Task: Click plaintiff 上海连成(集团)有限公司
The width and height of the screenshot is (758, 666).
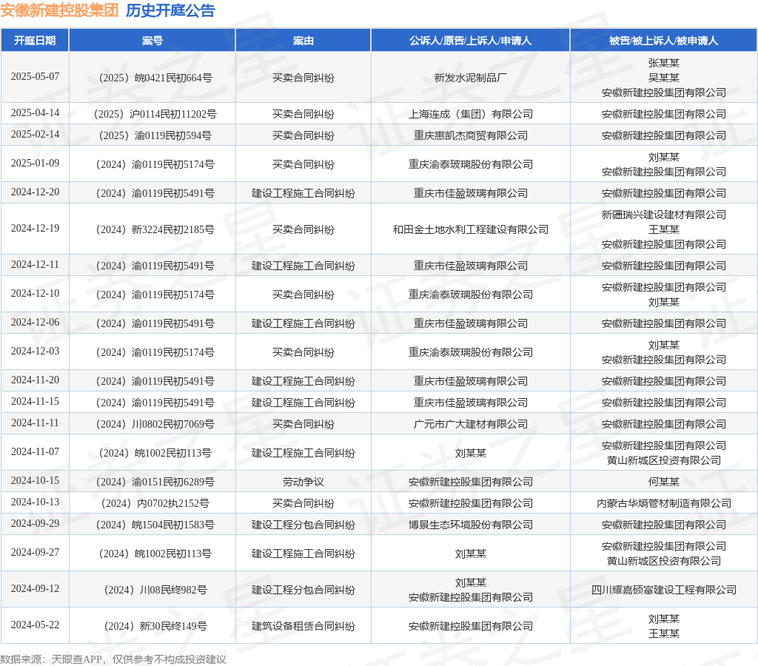Action: pos(470,114)
